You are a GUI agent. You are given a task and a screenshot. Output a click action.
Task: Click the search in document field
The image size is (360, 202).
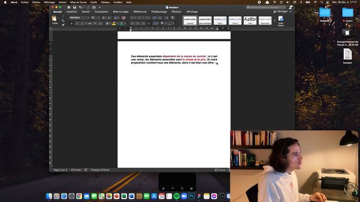tap(266, 7)
